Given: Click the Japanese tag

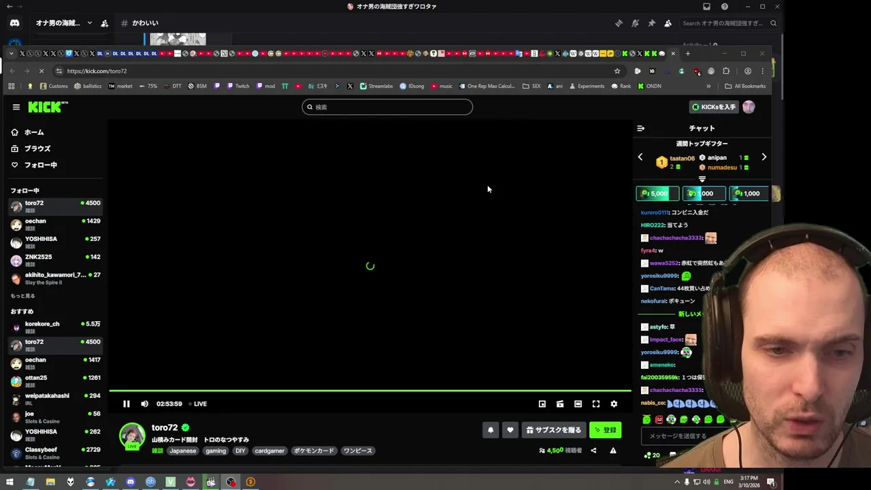Looking at the screenshot, I should [x=182, y=451].
